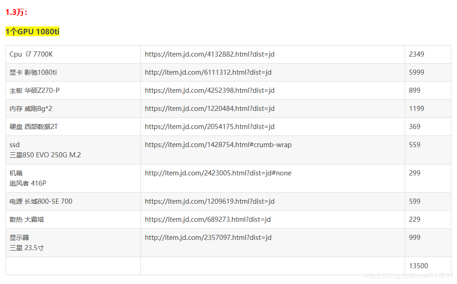Select the '硬盘 西部数据2T' cell

point(73,127)
